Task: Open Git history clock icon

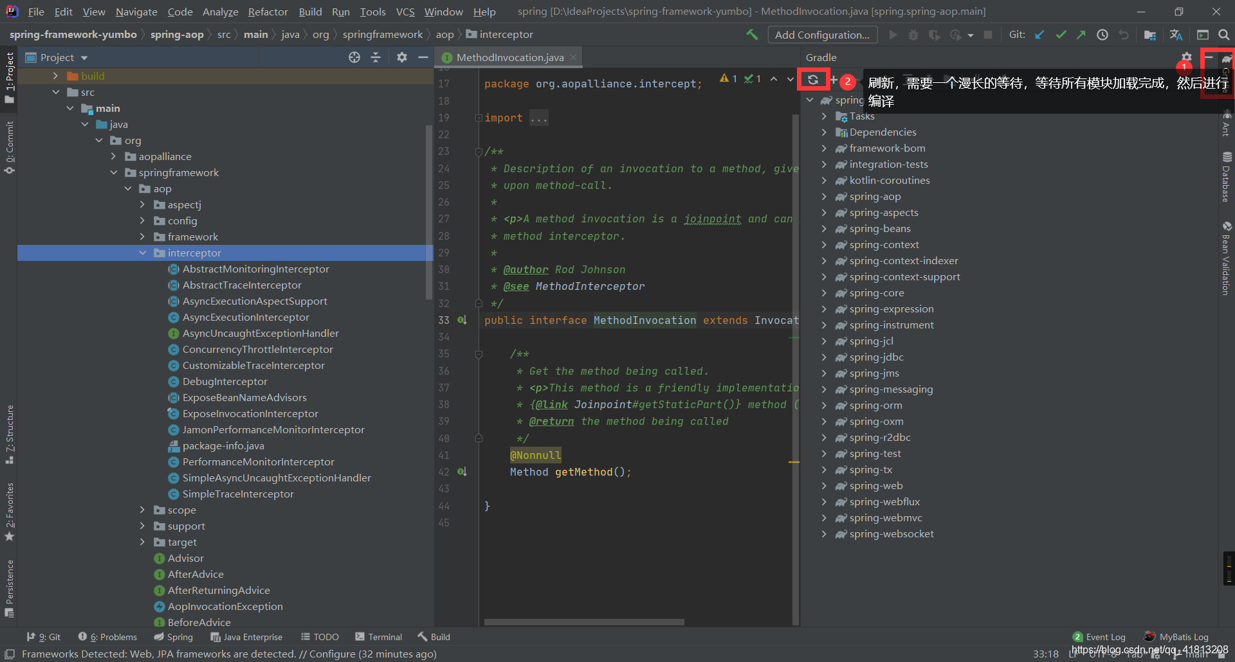Action: (x=1102, y=35)
